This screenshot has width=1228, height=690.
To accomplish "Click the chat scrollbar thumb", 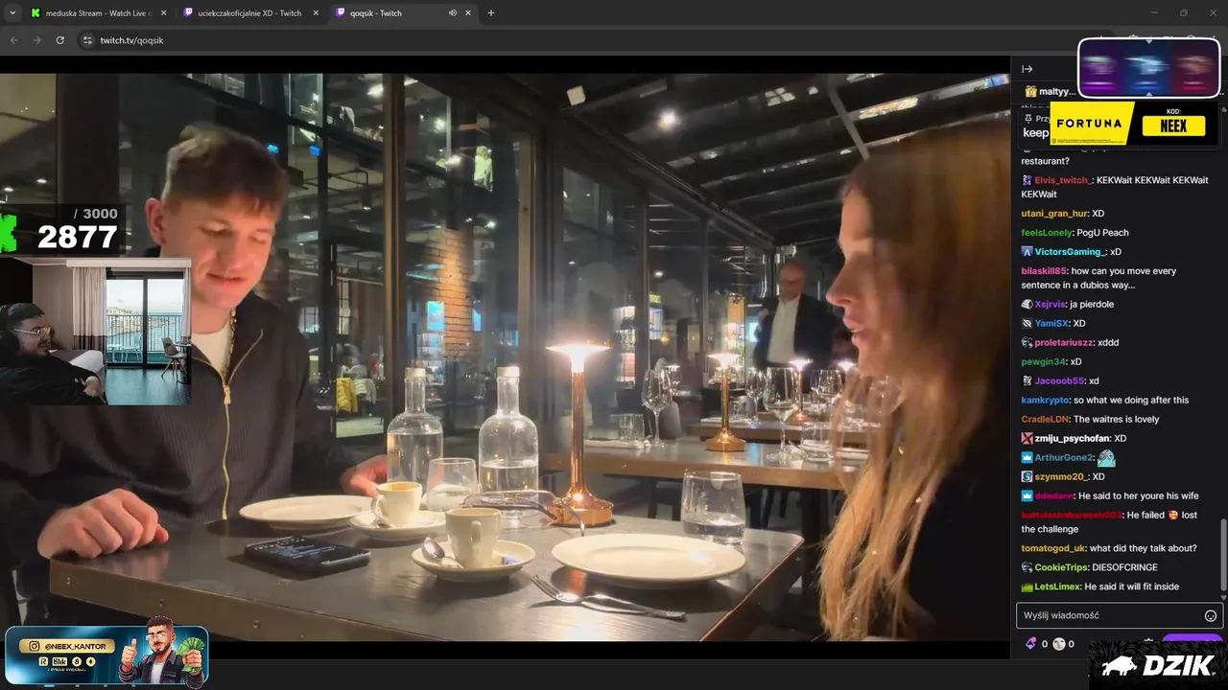I will (1222, 554).
